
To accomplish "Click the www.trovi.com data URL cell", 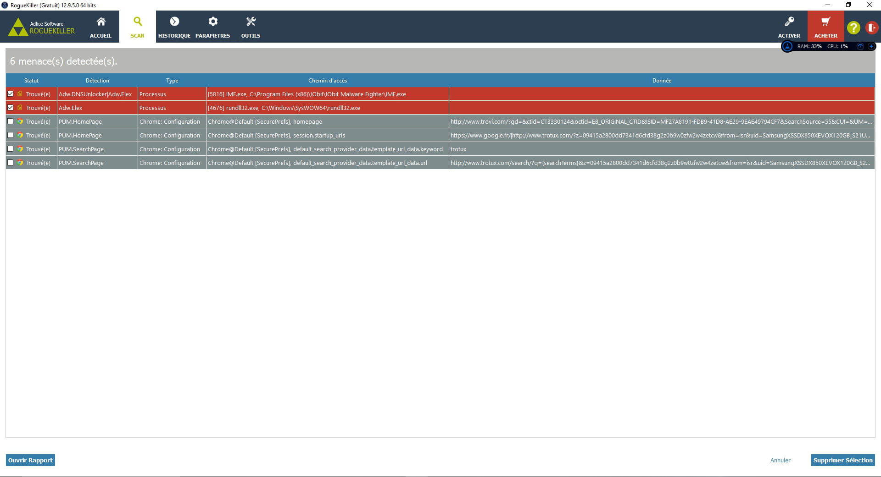I will coord(662,121).
